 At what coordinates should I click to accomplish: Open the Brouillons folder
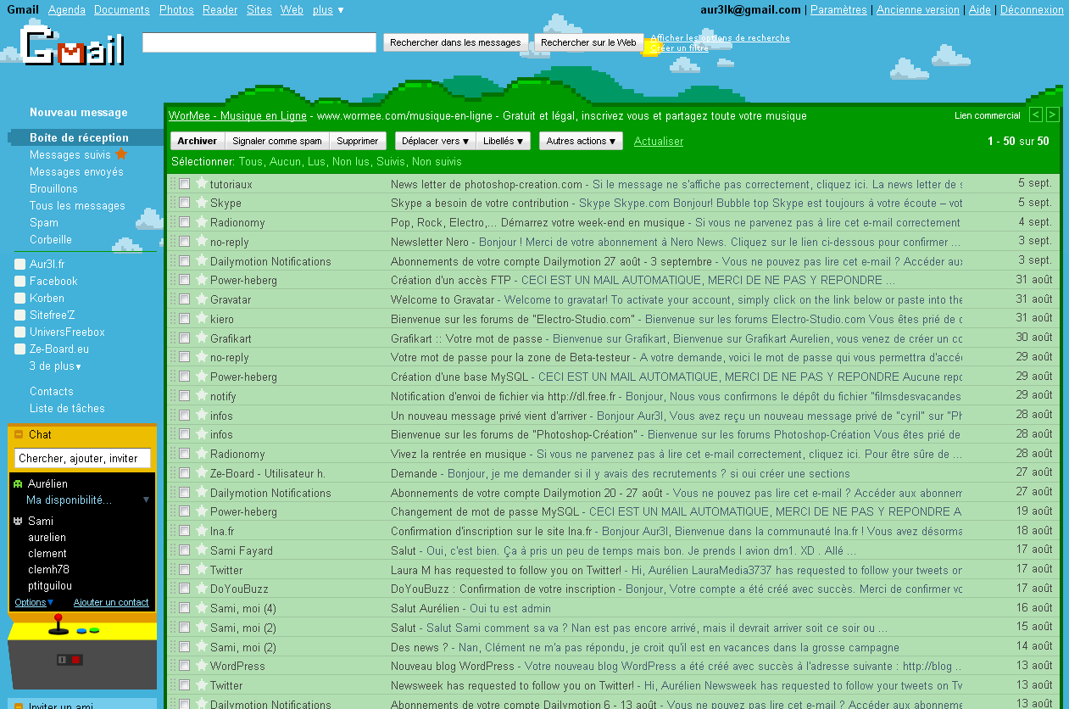pyautogui.click(x=53, y=188)
